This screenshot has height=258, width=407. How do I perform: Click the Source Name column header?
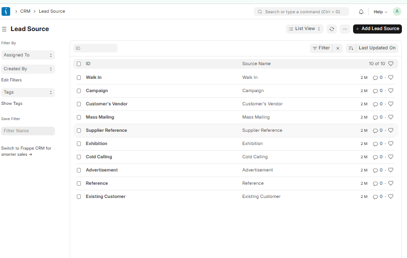pos(256,64)
